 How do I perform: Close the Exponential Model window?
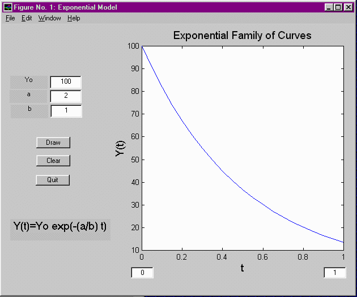[x=348, y=7]
